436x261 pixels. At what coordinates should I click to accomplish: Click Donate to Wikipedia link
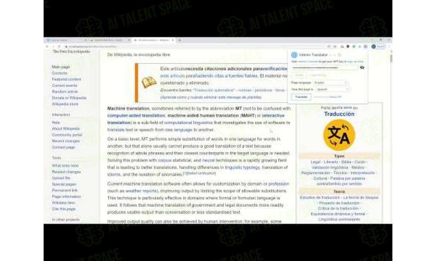point(69,98)
